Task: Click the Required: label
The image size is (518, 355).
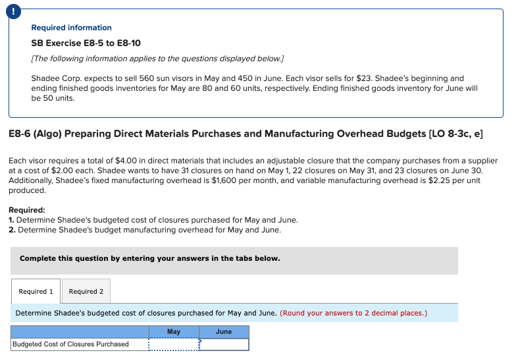Action: point(27,210)
